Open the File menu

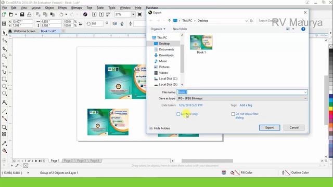coord(5,8)
